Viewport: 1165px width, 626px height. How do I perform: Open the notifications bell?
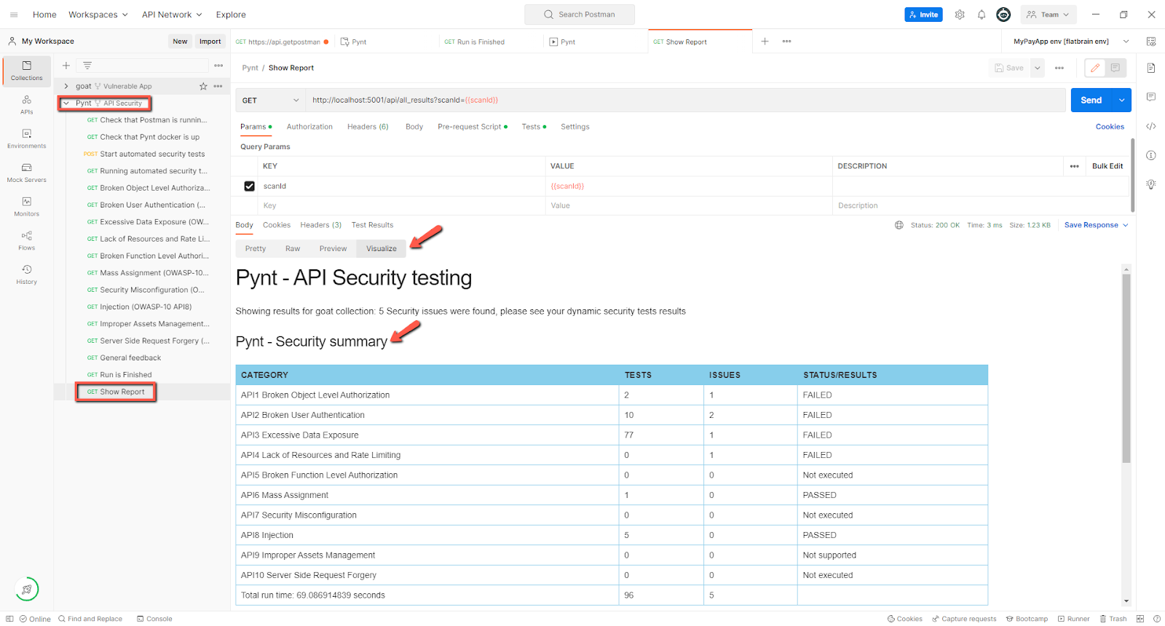(x=982, y=15)
